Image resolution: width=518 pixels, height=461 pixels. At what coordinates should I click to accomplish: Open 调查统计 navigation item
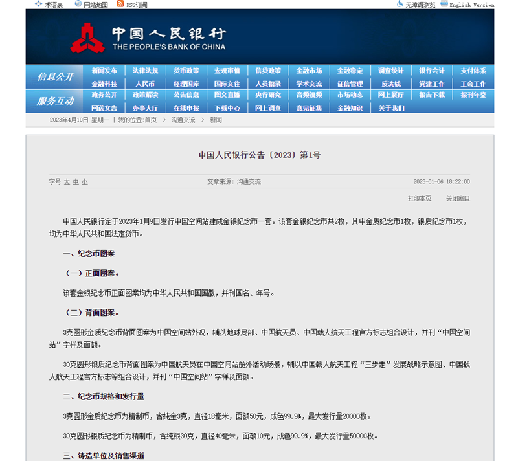pos(391,71)
